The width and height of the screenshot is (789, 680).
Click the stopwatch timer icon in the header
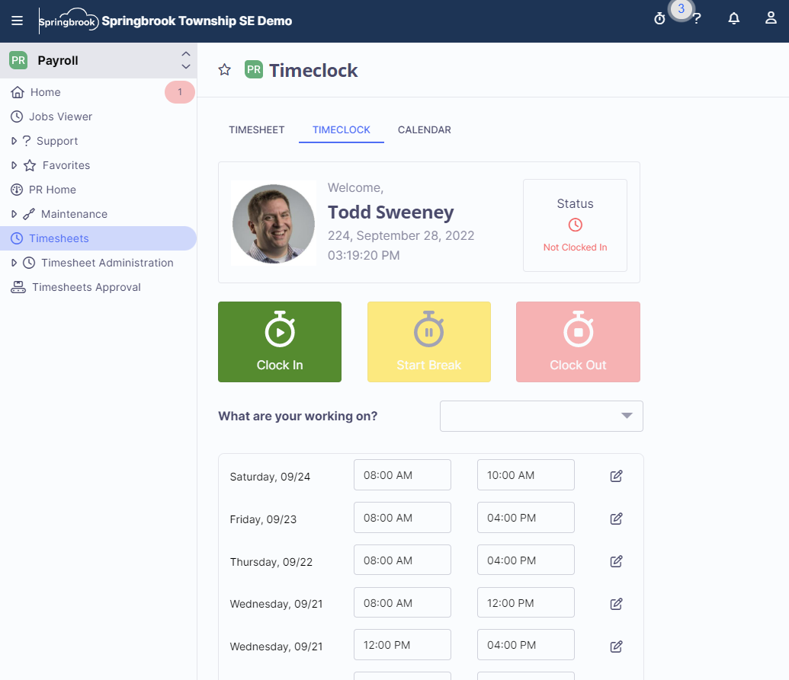[659, 17]
